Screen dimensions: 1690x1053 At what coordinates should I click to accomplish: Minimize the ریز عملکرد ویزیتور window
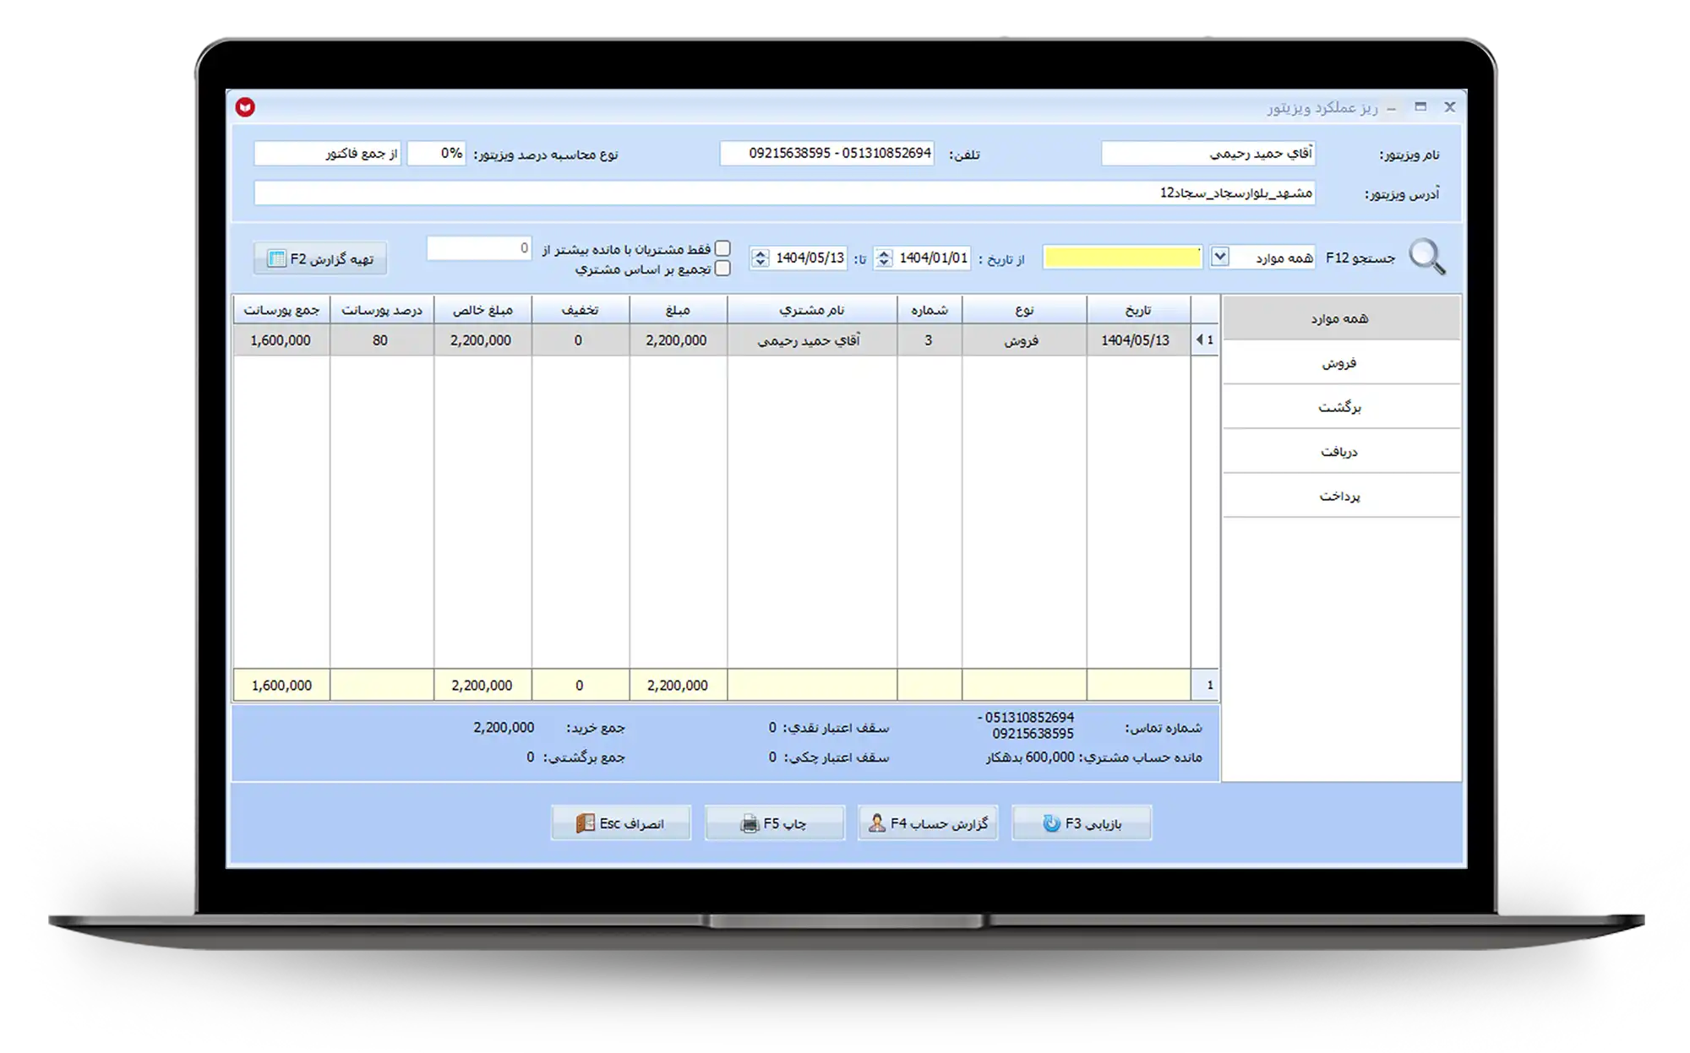(1391, 108)
